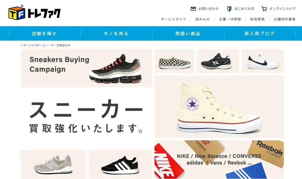Visit the 店舗物件募集 link
Image resolution: width=302 pixels, height=179 pixels.
(x=284, y=19)
